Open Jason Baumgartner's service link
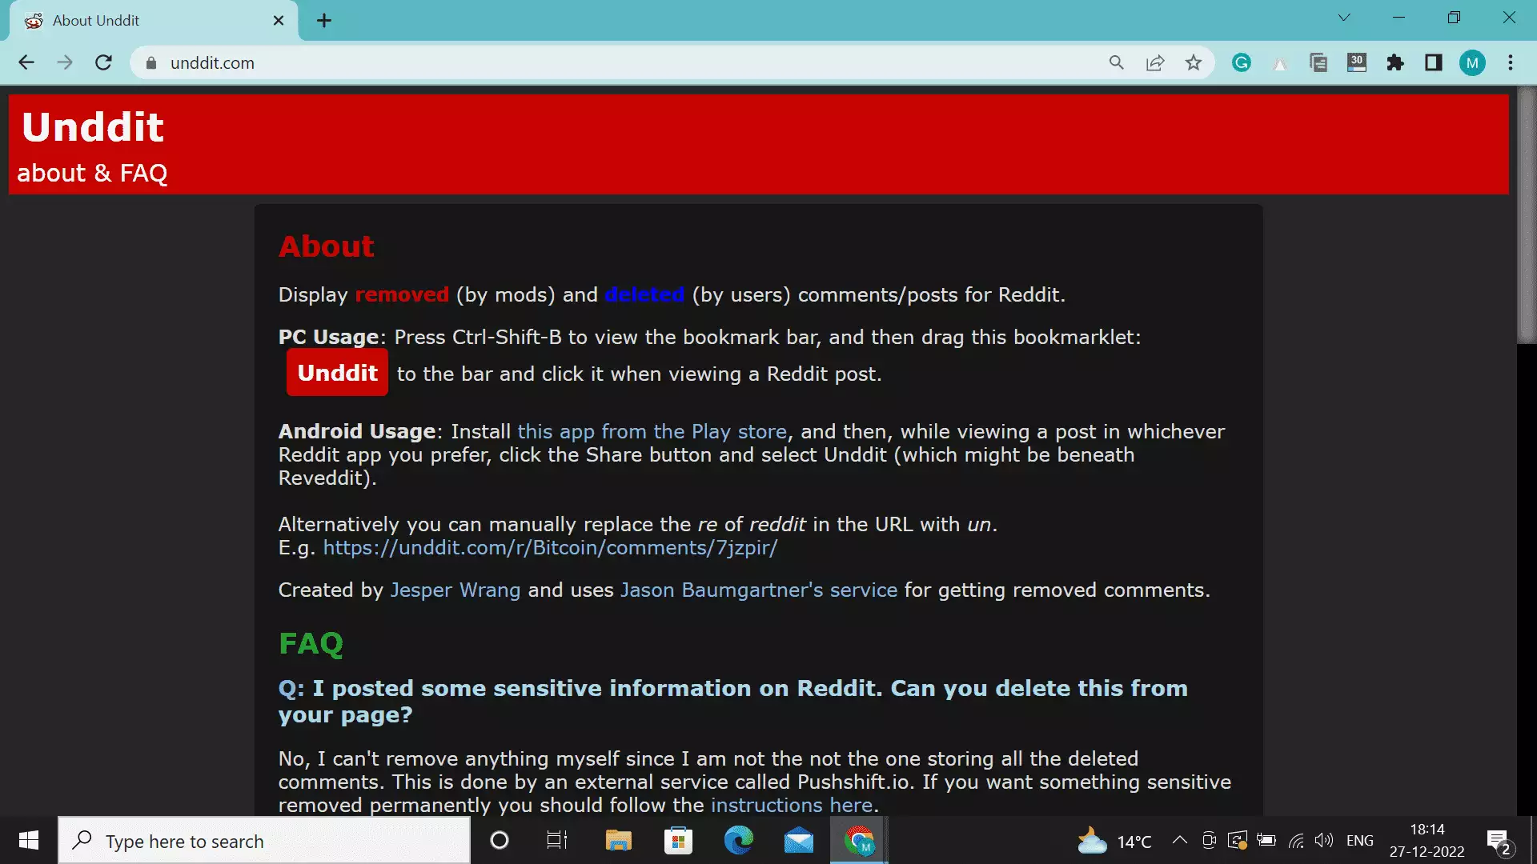1537x864 pixels. pyautogui.click(x=758, y=590)
